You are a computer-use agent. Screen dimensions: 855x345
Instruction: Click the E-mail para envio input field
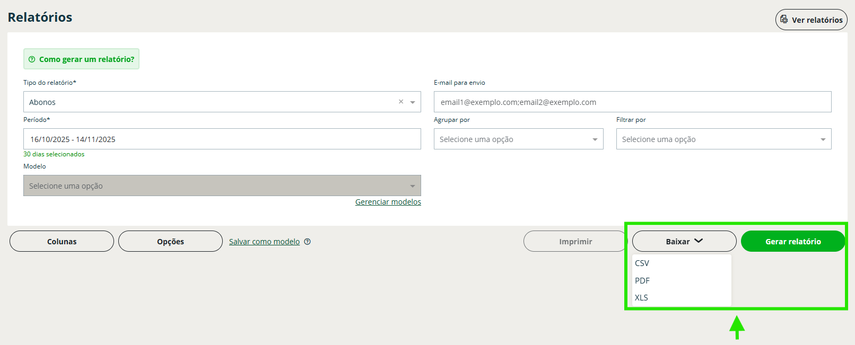(632, 102)
